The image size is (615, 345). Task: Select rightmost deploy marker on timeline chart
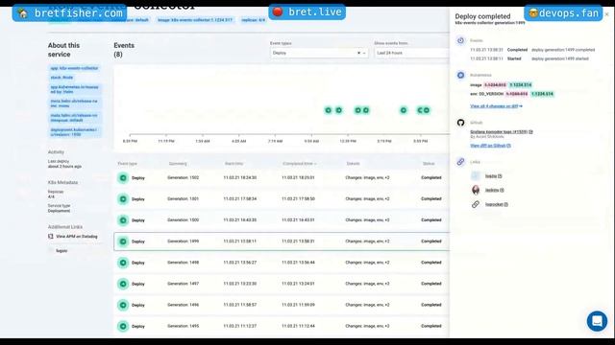[427, 110]
